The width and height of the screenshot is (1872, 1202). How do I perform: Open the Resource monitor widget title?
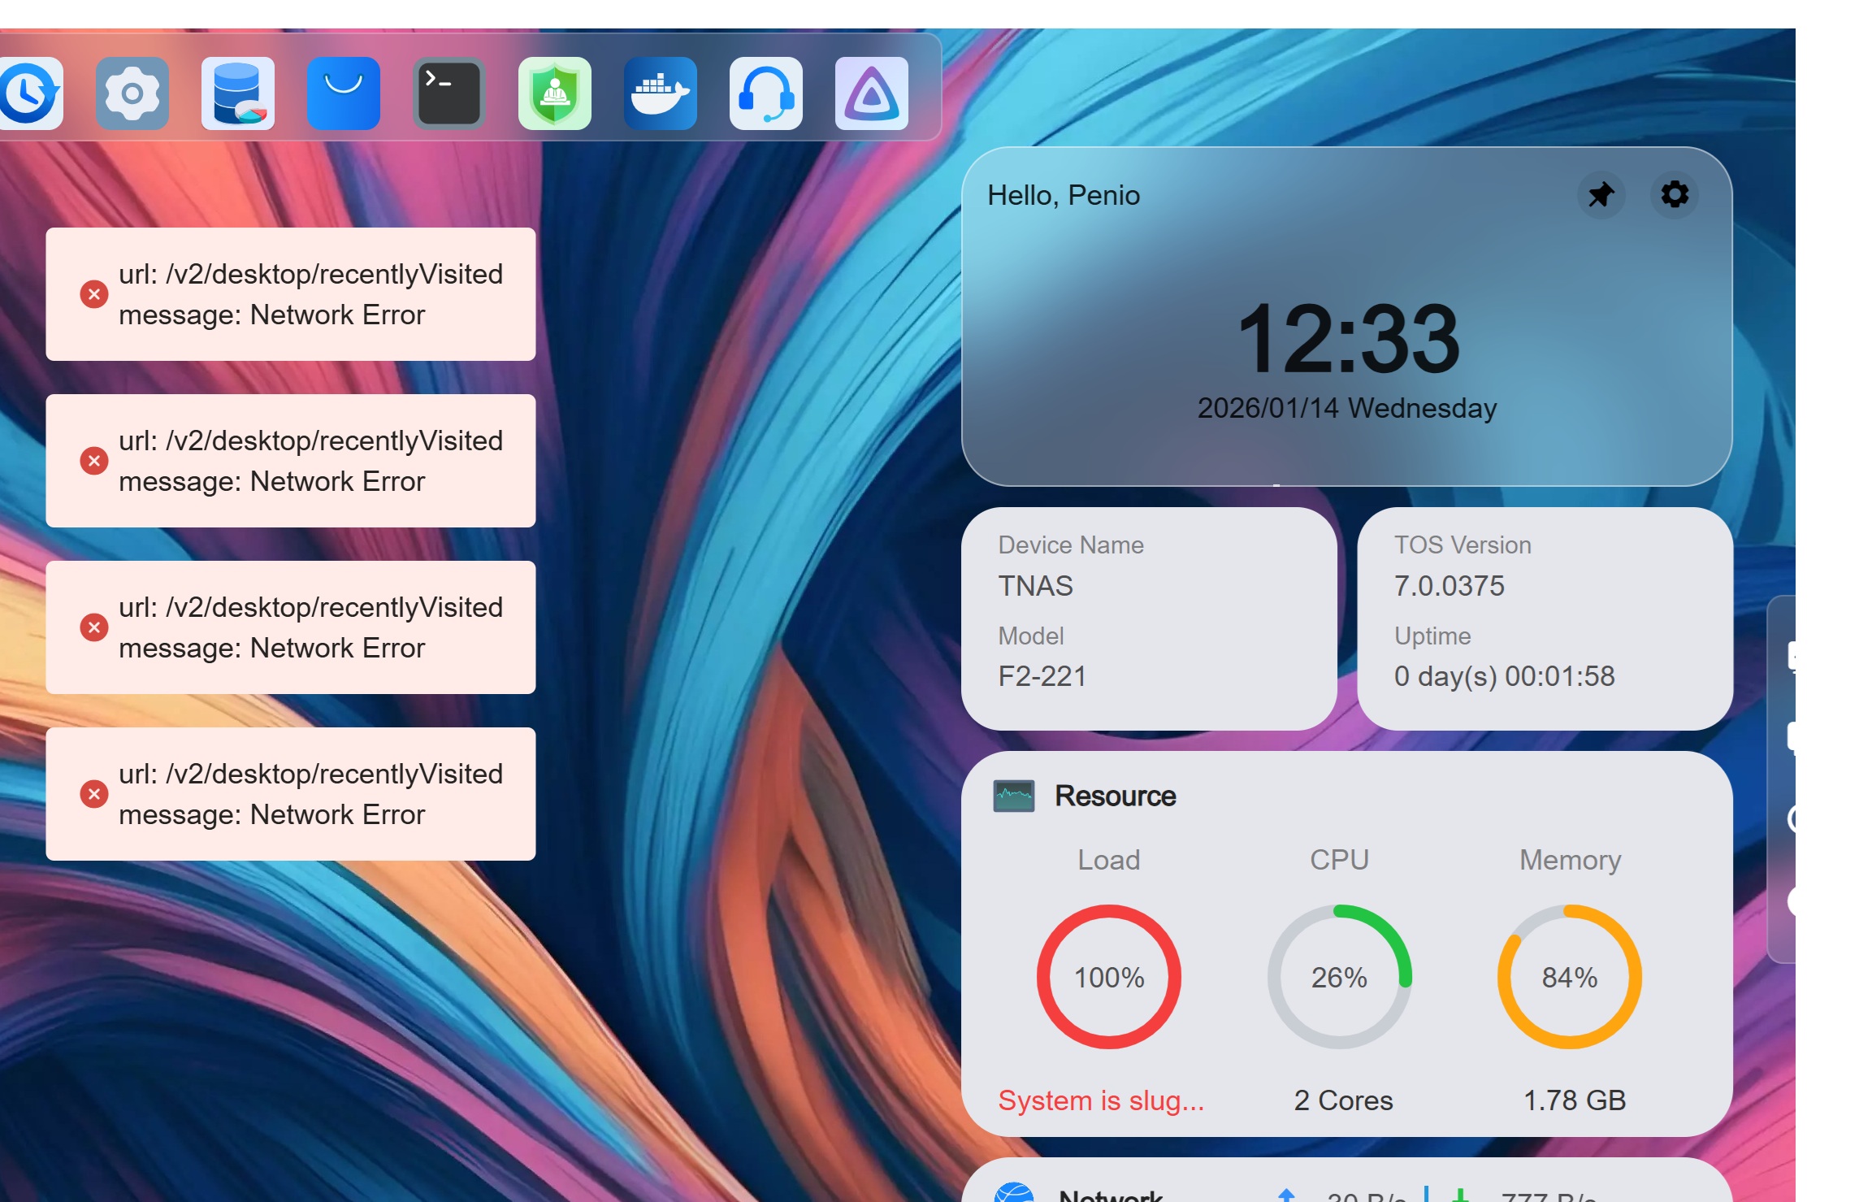click(1115, 796)
